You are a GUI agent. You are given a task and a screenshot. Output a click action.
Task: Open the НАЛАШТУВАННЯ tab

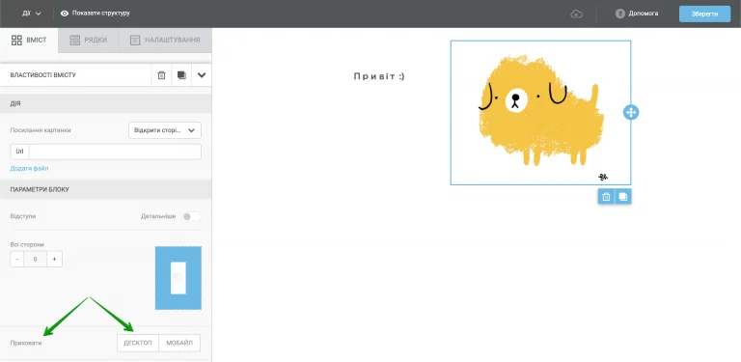(x=165, y=41)
